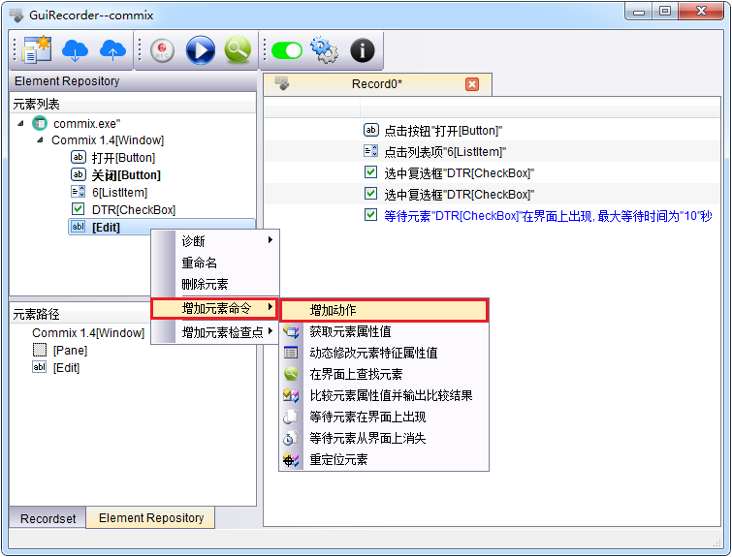The height and width of the screenshot is (557, 732).
Task: Select 6[ListItem] in the element list
Action: click(119, 193)
